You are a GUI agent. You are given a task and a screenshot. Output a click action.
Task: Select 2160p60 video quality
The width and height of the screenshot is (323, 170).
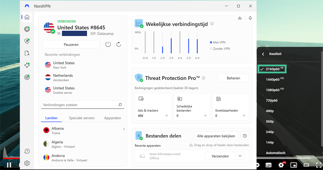click(x=272, y=69)
